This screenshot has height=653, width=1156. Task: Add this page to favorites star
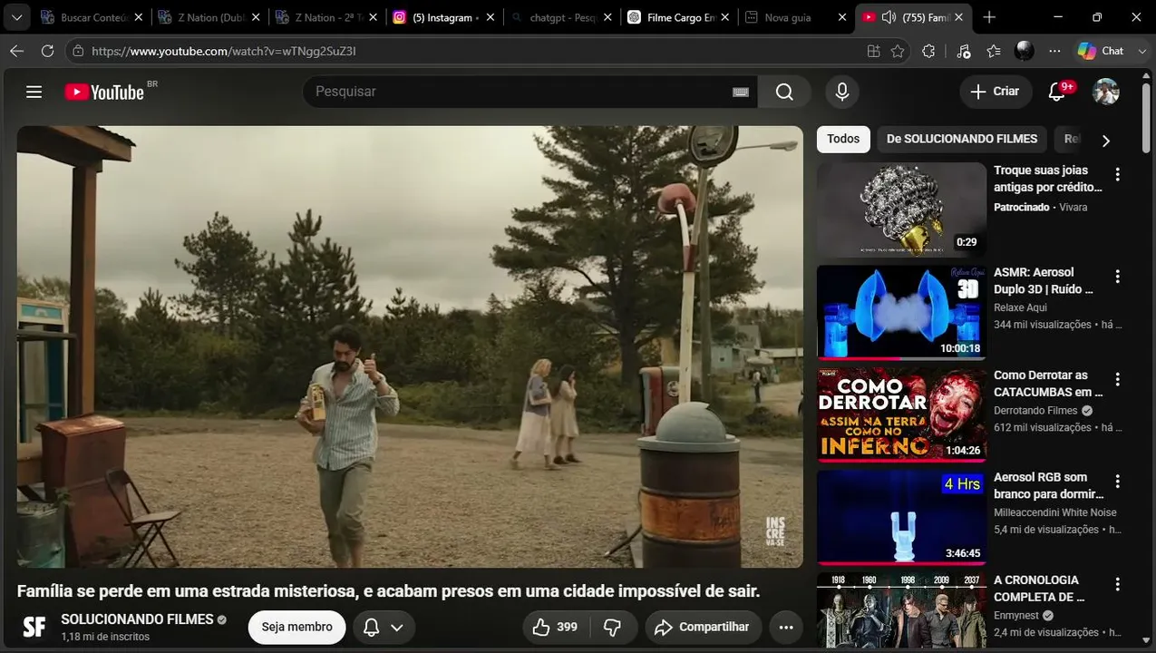point(898,51)
